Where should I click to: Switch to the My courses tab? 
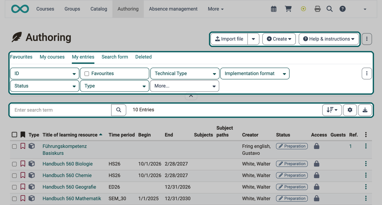[52, 57]
